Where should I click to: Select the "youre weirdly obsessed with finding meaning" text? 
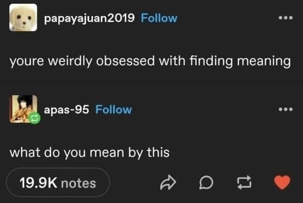(150, 61)
